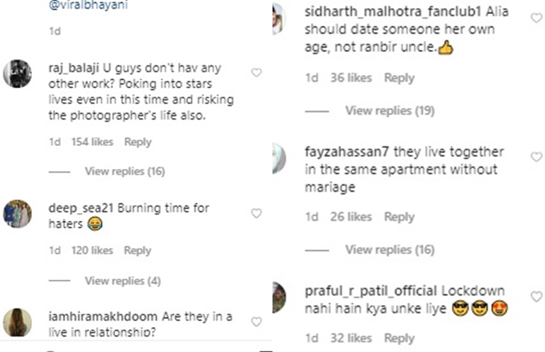
Task: Reply to deep_sea21's comment
Action: 137,250
